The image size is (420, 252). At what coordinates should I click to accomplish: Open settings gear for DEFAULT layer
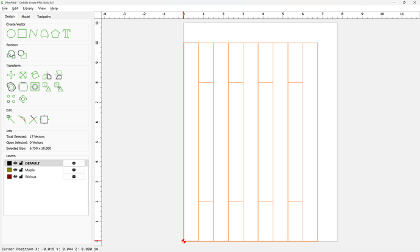74,163
